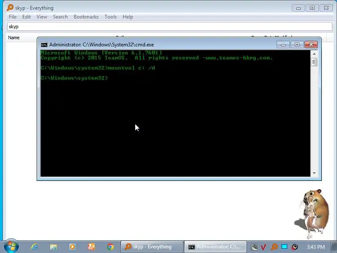
Task: Minimize the Everything window
Action: 298,8
